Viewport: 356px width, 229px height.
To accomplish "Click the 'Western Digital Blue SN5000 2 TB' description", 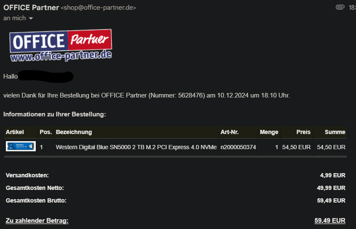I will (136, 147).
